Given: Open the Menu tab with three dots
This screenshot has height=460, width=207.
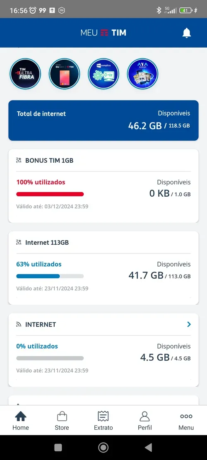Looking at the screenshot, I should coord(186,420).
